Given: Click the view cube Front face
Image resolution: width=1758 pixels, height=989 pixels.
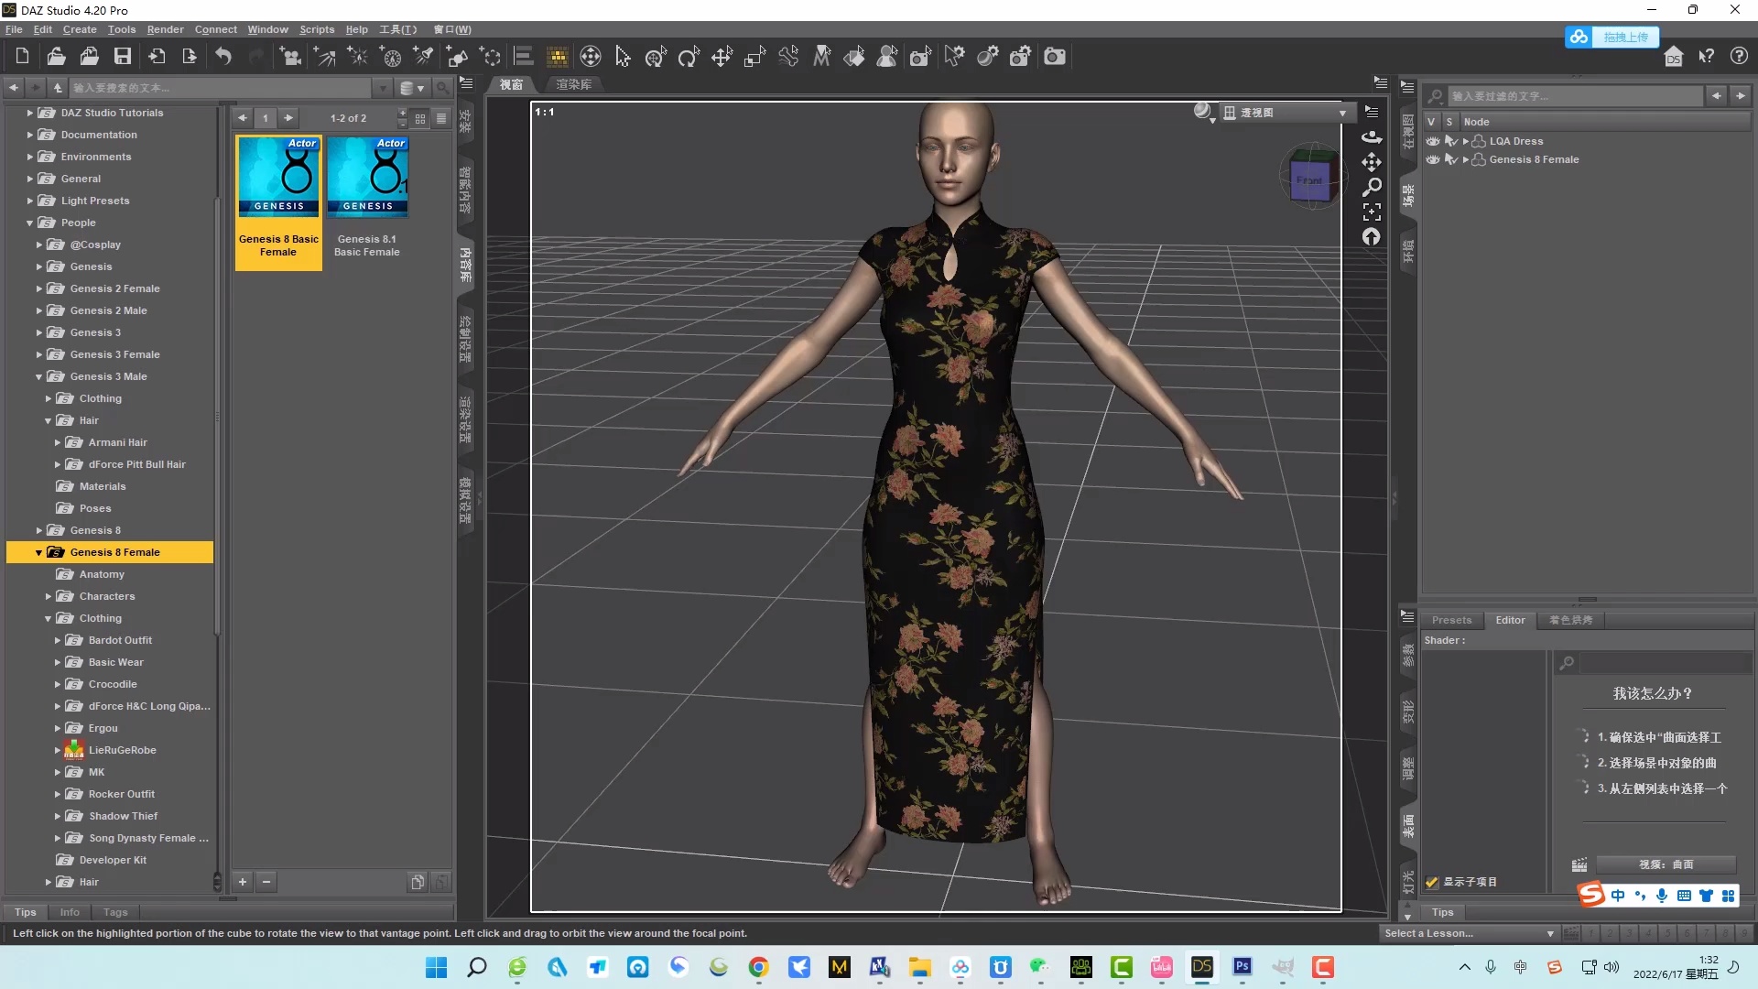Looking at the screenshot, I should pos(1308,180).
